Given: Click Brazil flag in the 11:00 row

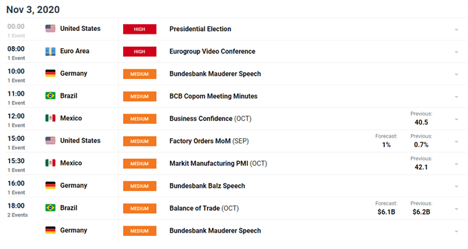Looking at the screenshot, I should [x=50, y=96].
